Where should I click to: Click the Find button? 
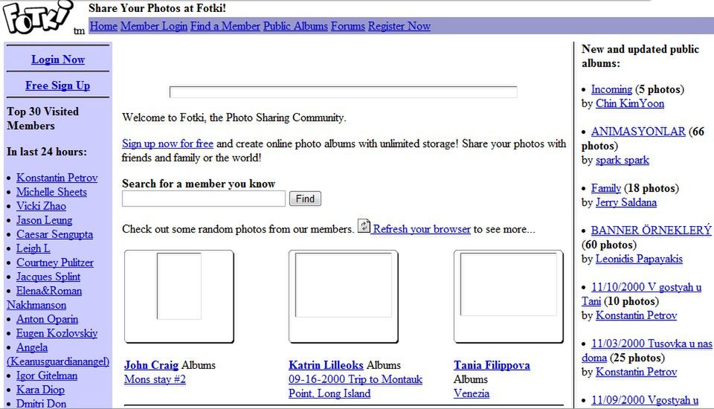pos(305,199)
